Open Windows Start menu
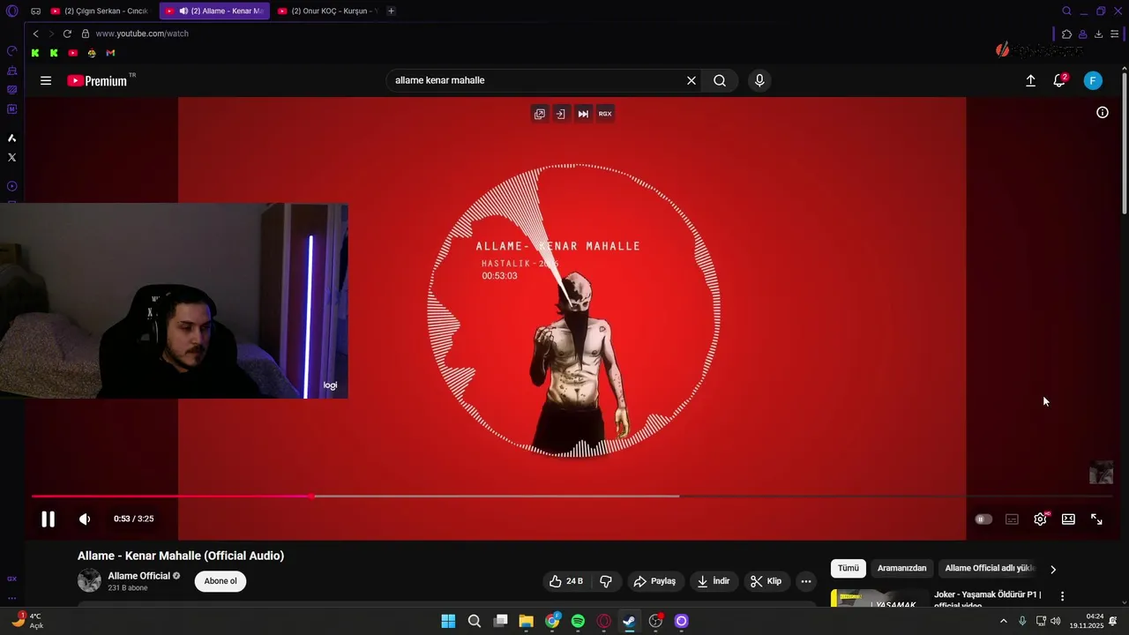 448,621
